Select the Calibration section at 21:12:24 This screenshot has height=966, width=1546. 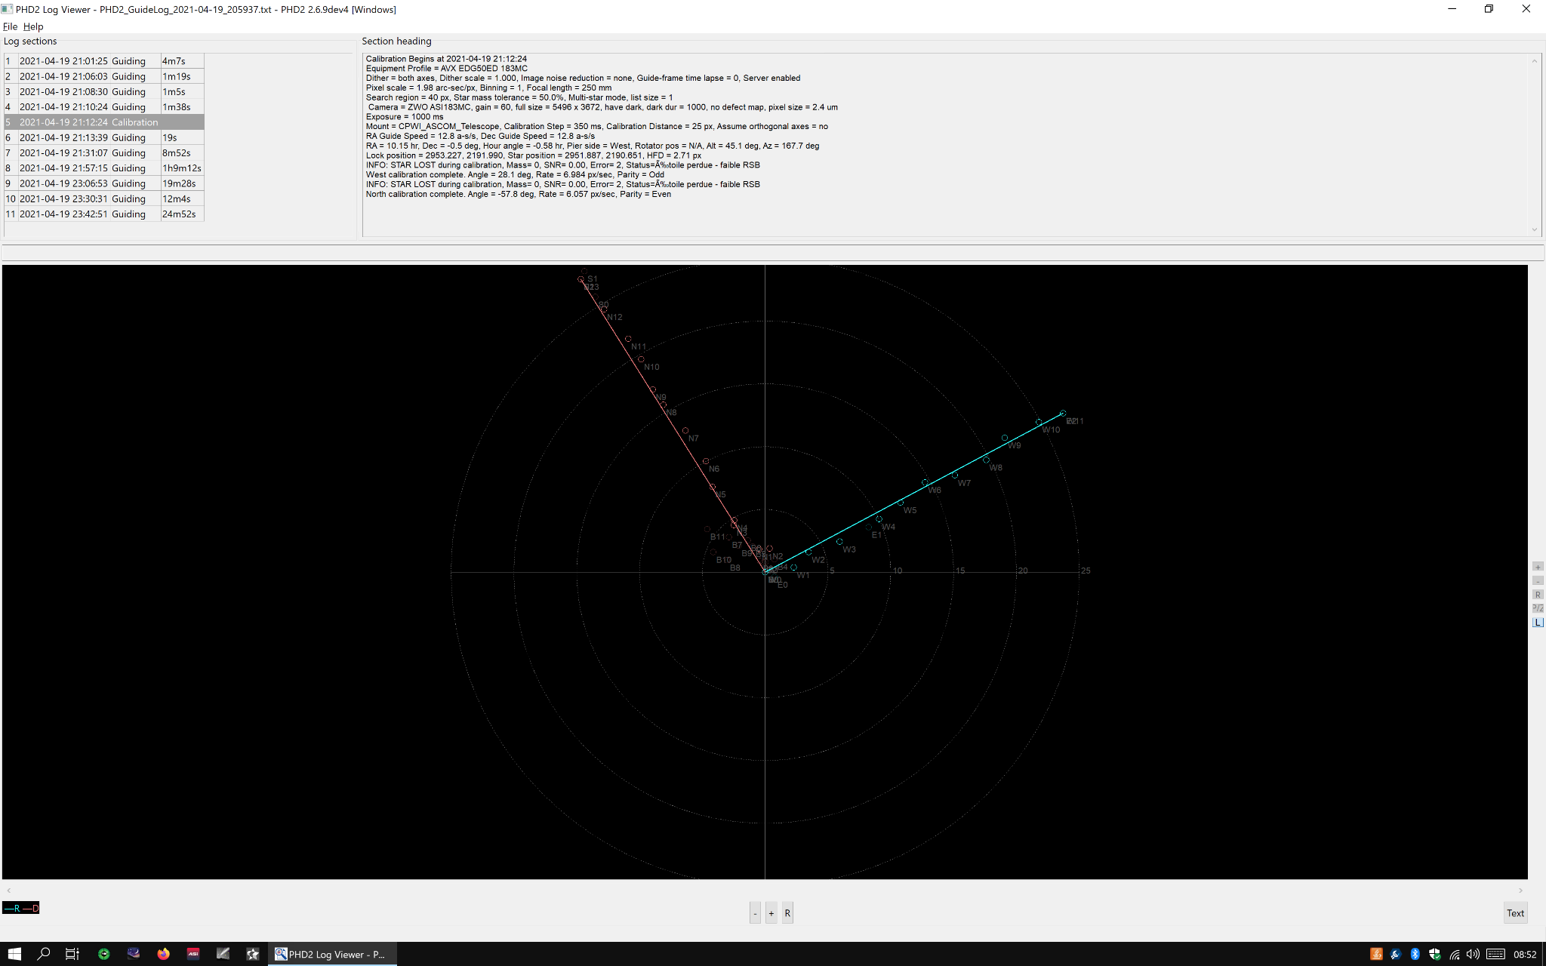tap(103, 122)
